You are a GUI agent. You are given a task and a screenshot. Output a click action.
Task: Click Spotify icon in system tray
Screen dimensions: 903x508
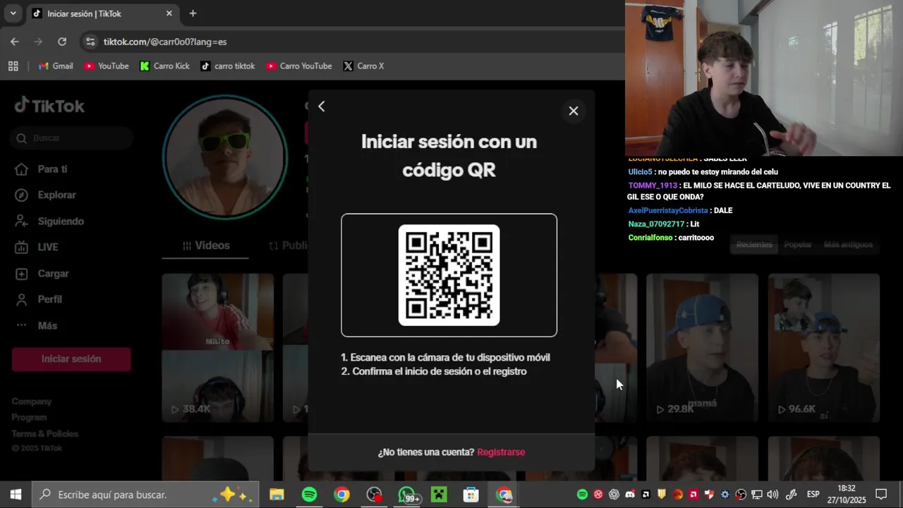582,495
